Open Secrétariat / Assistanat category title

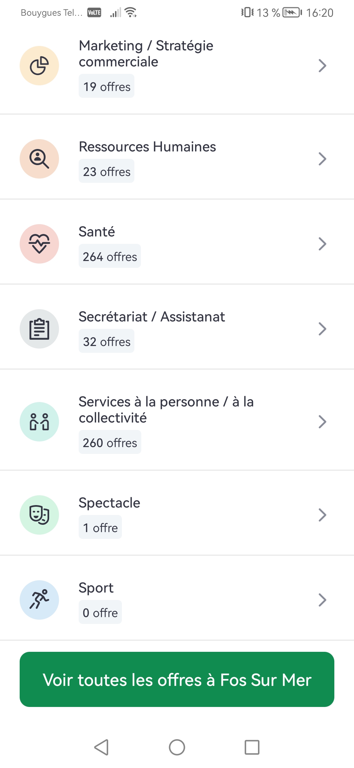pos(152,317)
